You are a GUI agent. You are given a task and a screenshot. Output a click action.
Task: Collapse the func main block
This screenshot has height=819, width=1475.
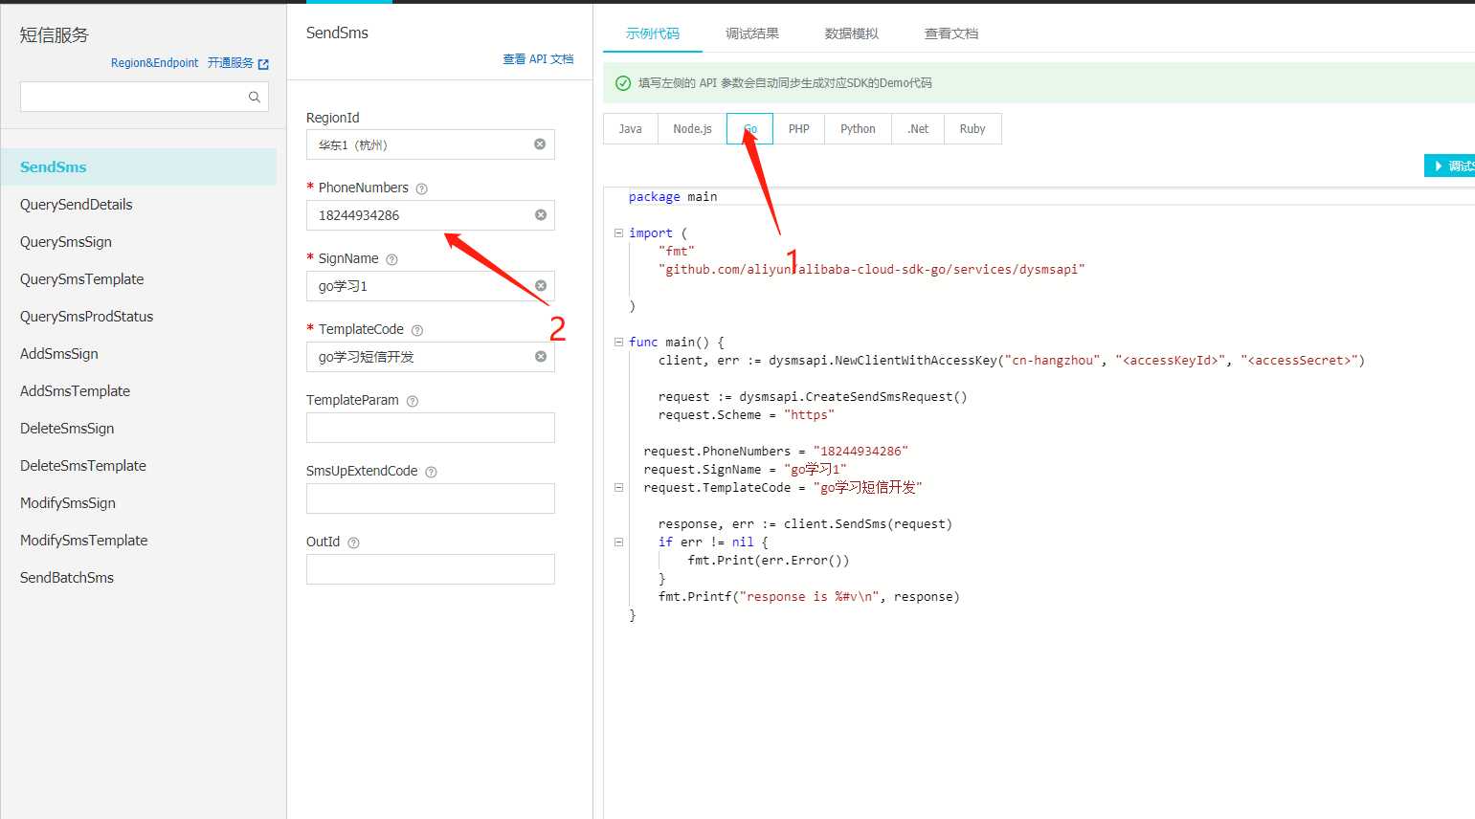(x=618, y=342)
